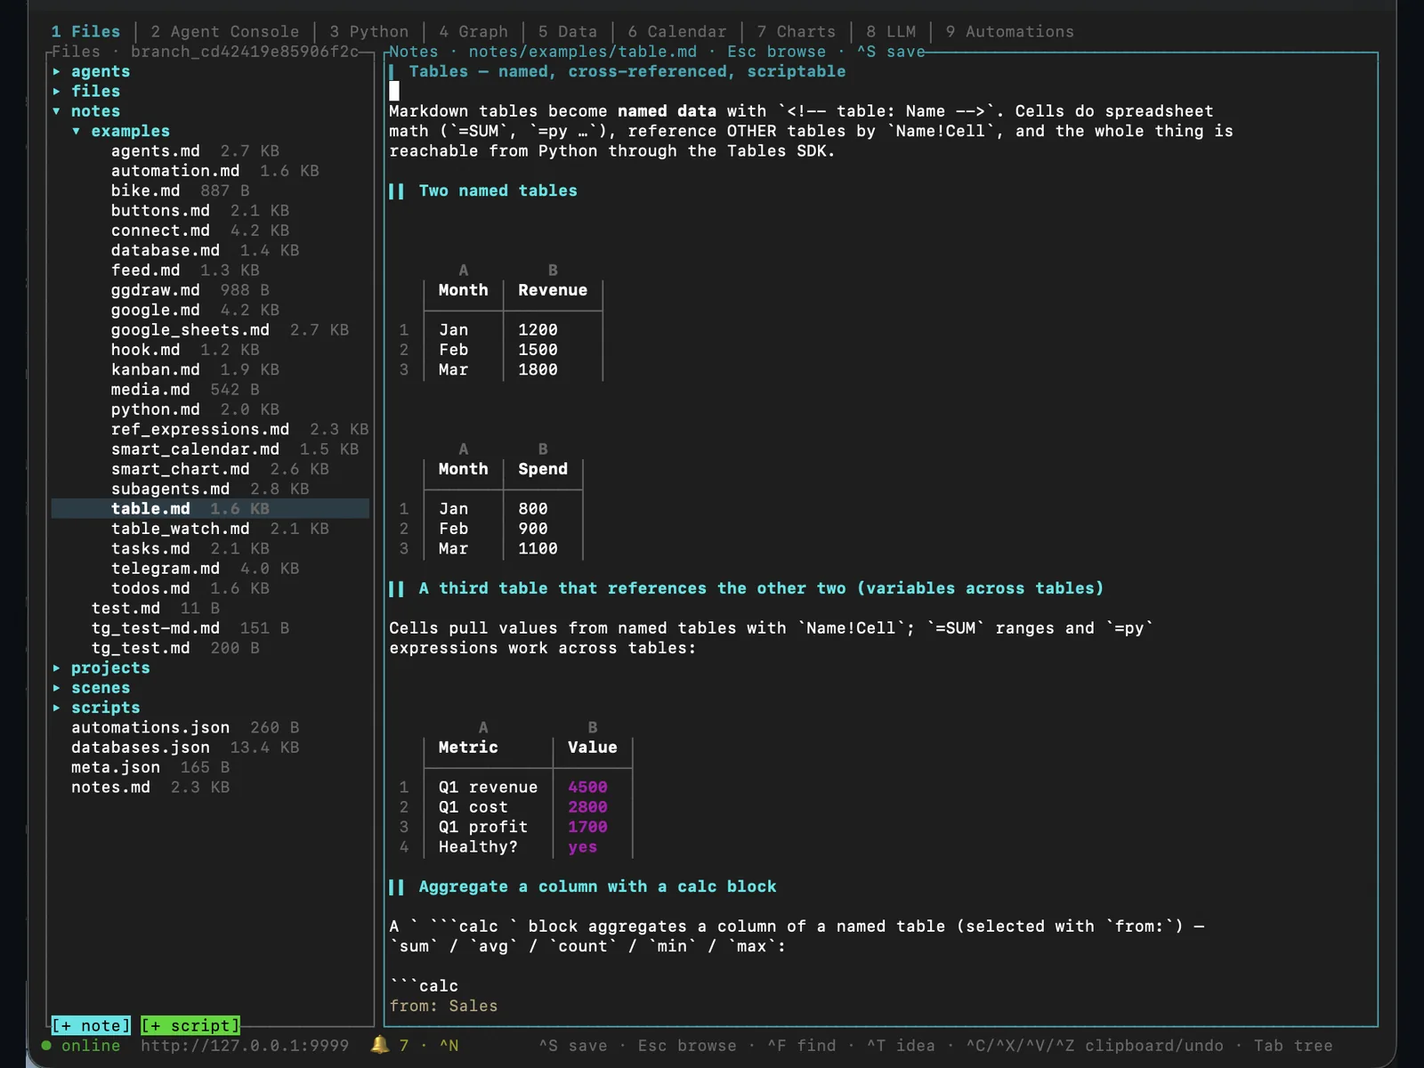
Task: Select Q1 revenue value 4500
Action: click(x=587, y=788)
